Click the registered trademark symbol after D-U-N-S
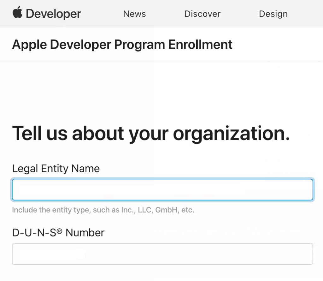Viewport: 323px width, 281px height. (60, 231)
